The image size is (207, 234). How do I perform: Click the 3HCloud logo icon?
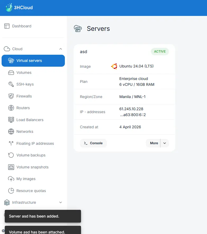[x=9, y=7]
